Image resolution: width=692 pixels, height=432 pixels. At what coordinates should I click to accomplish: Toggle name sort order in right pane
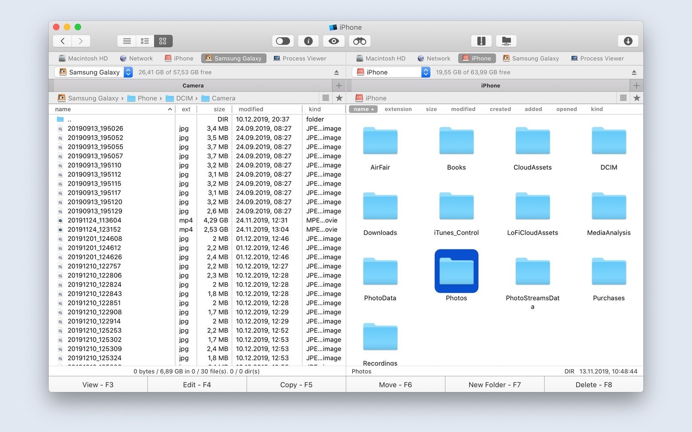click(x=363, y=109)
